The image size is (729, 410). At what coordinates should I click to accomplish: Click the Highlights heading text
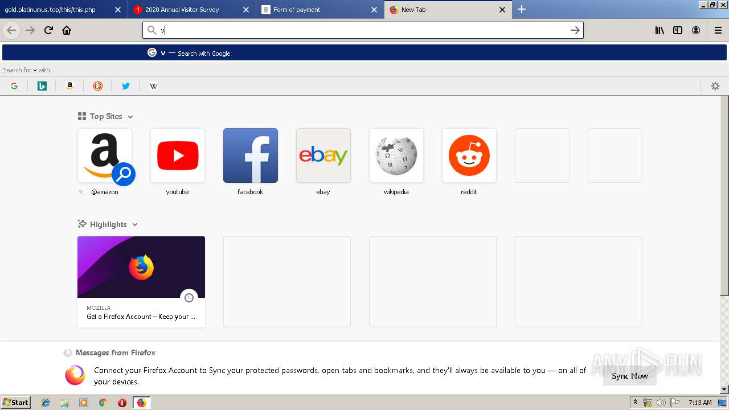pyautogui.click(x=108, y=224)
